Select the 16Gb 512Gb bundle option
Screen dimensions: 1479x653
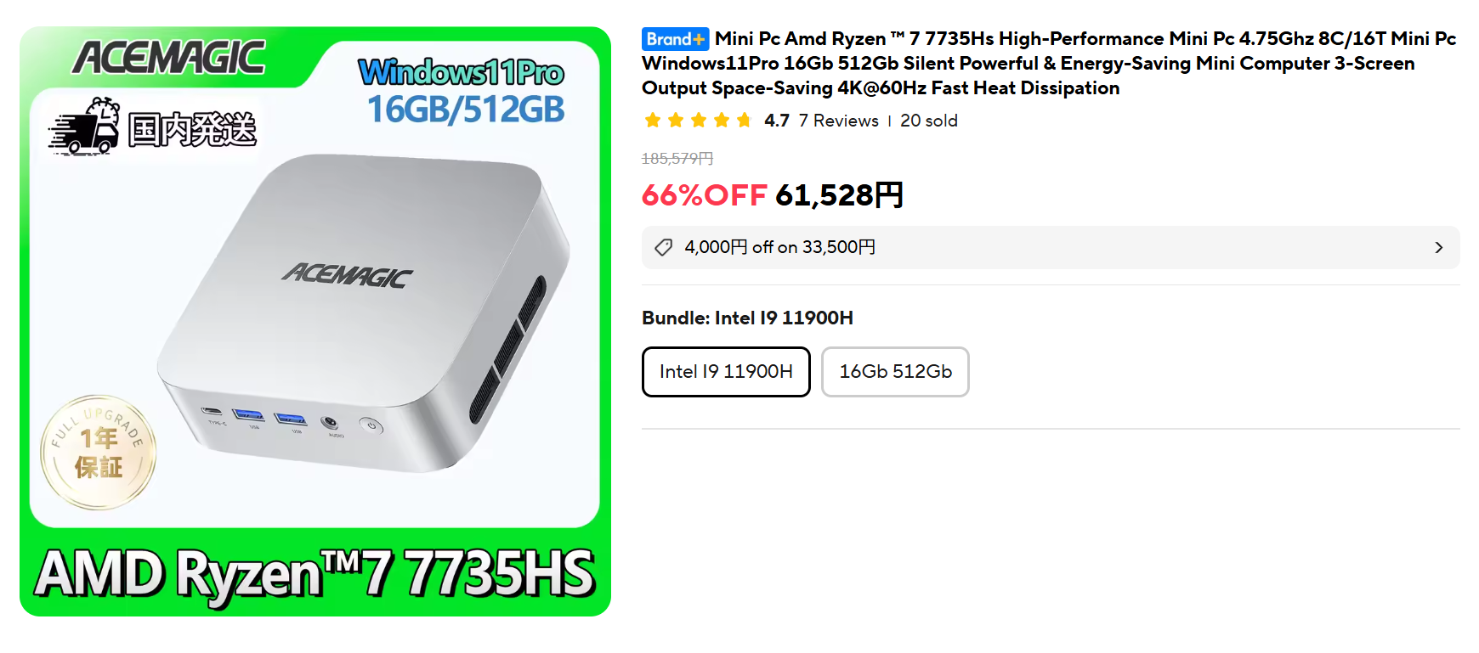click(895, 372)
